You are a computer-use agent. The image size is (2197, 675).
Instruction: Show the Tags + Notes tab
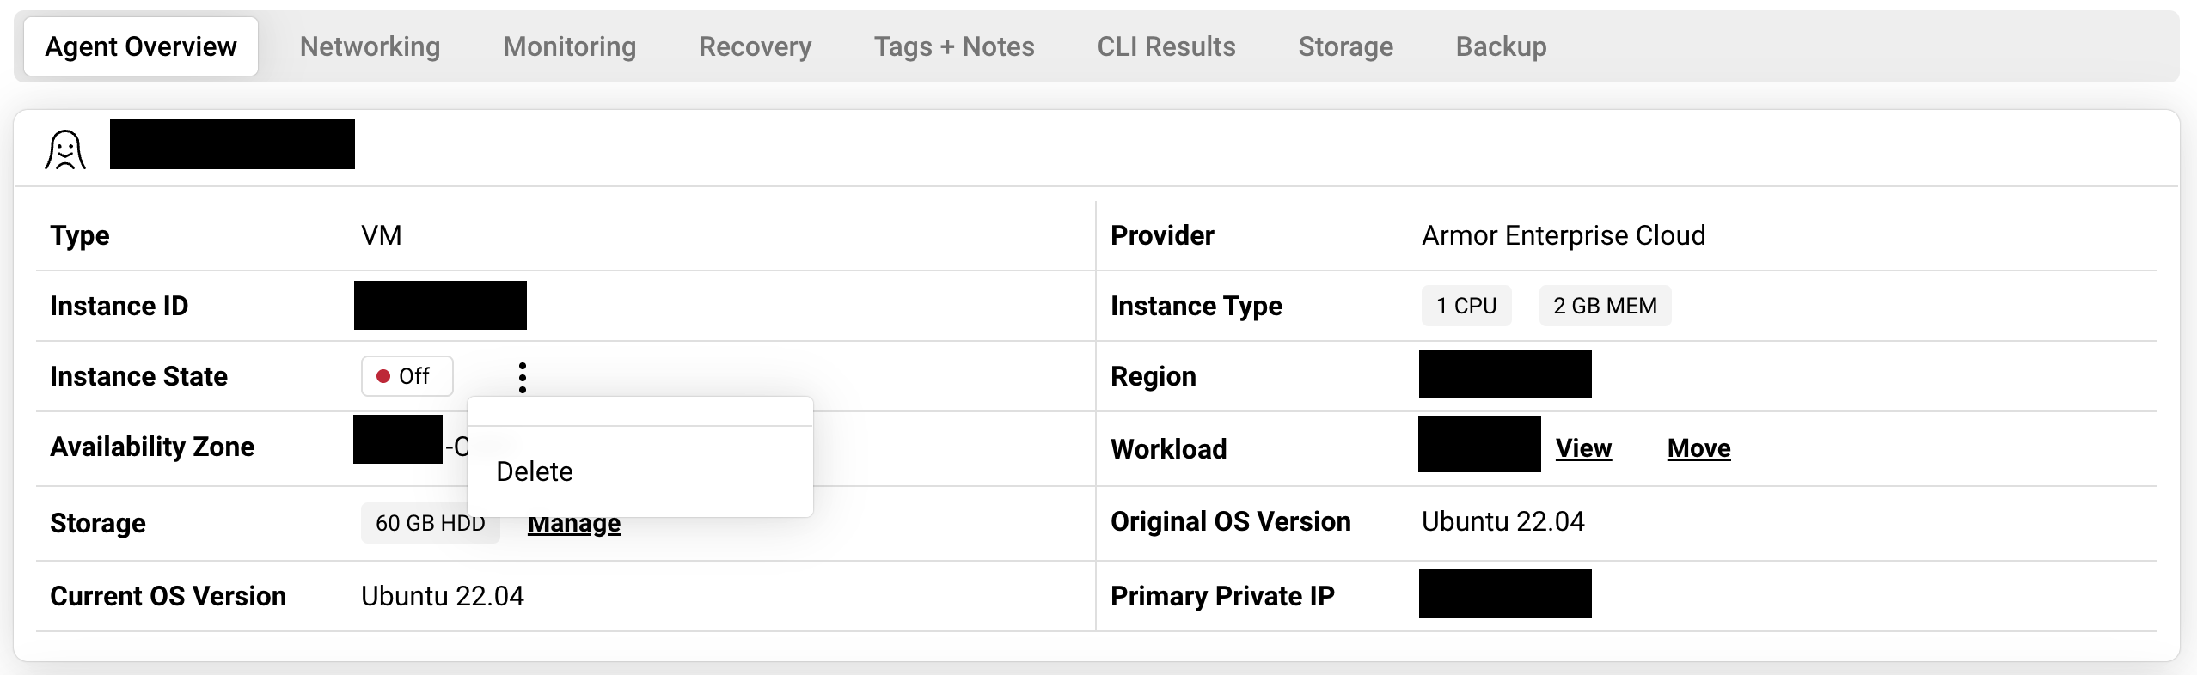click(x=954, y=46)
